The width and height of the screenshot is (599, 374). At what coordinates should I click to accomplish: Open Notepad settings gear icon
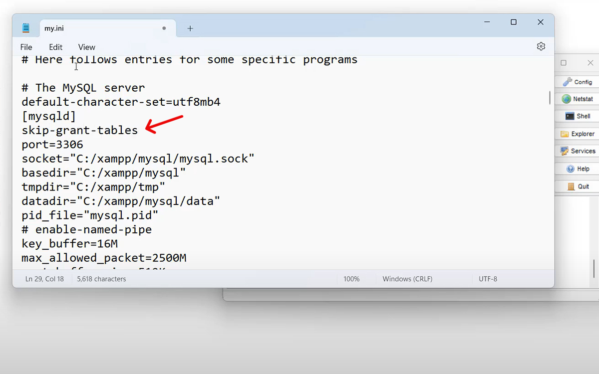[x=541, y=46]
